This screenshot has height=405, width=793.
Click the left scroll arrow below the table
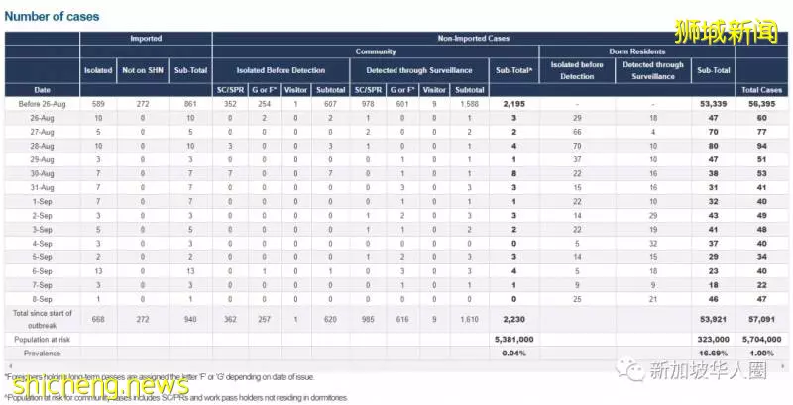[11, 365]
